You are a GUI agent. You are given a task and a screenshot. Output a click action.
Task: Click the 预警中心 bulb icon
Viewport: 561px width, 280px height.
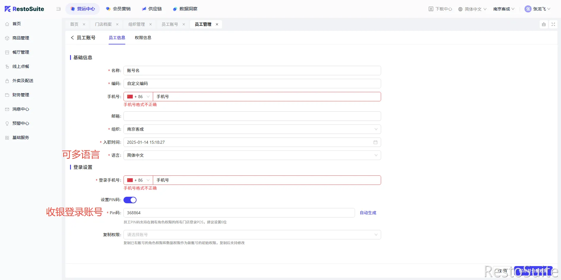[7, 123]
